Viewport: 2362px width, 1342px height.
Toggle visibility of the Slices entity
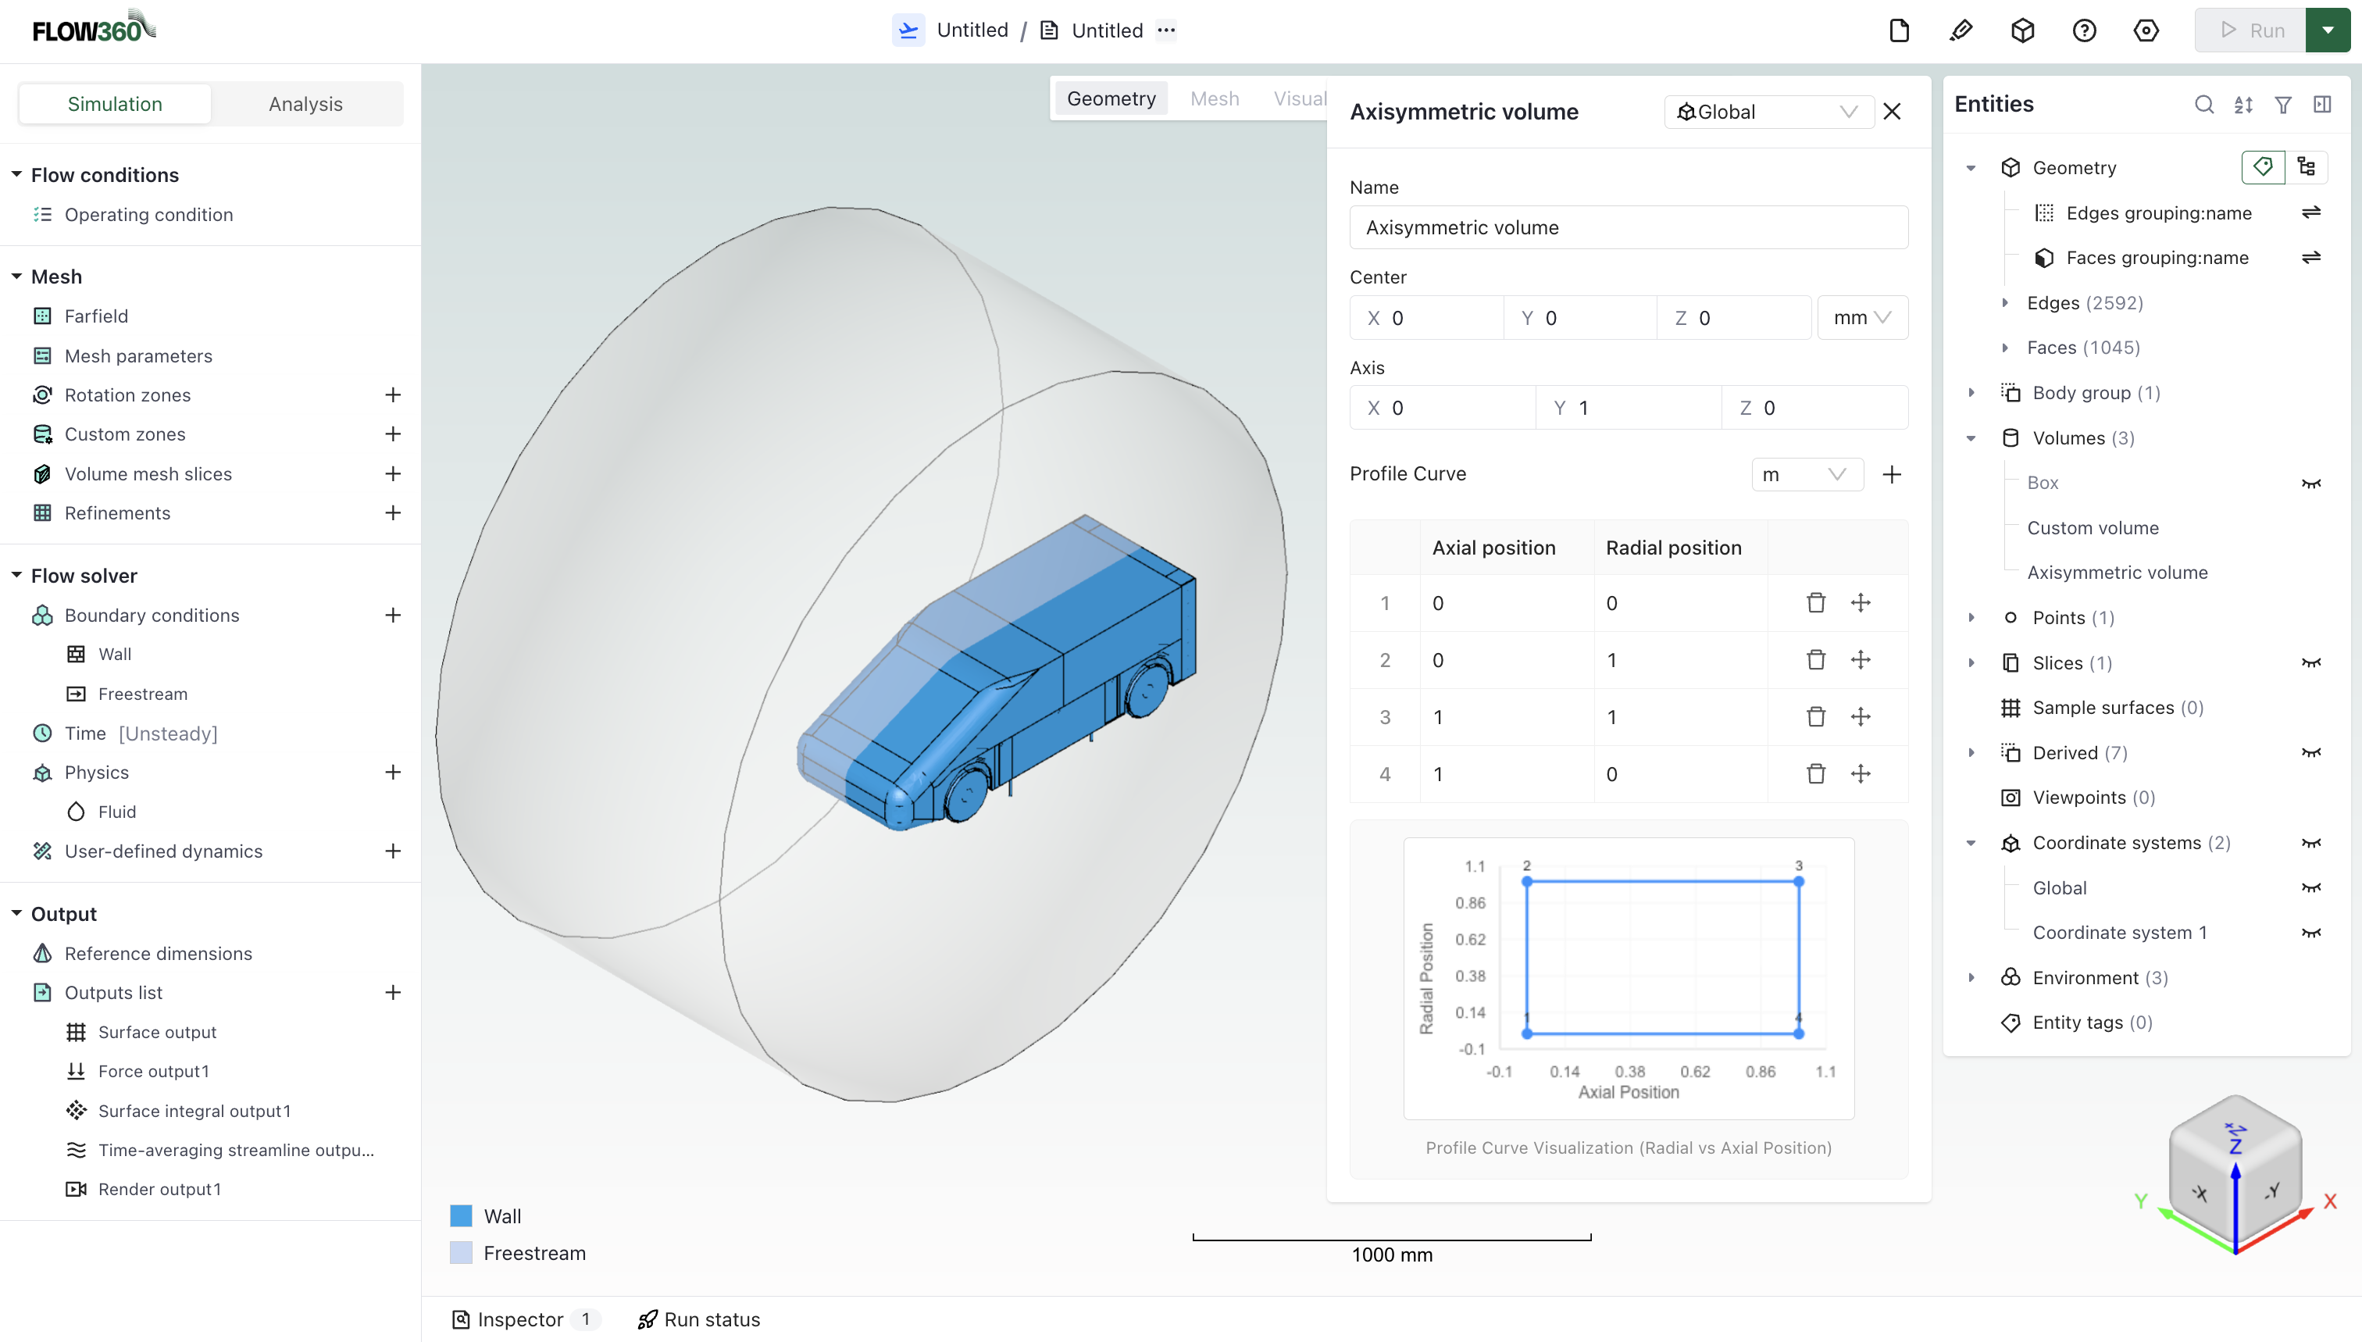(2311, 662)
